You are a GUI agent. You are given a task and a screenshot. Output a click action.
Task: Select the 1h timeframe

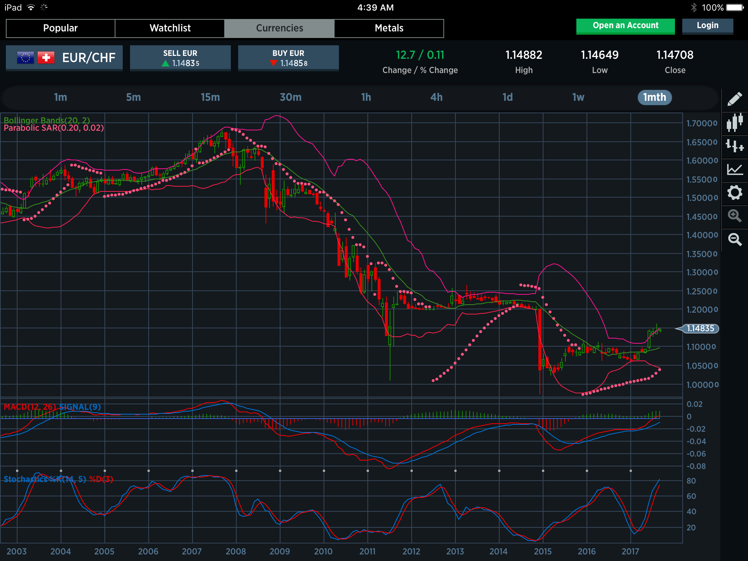point(366,97)
